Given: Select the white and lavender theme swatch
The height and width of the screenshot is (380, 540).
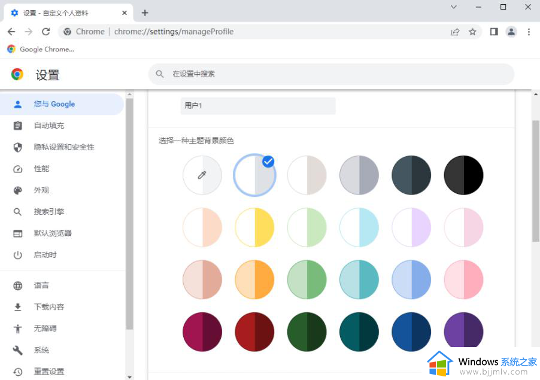Looking at the screenshot, I should (x=411, y=227).
